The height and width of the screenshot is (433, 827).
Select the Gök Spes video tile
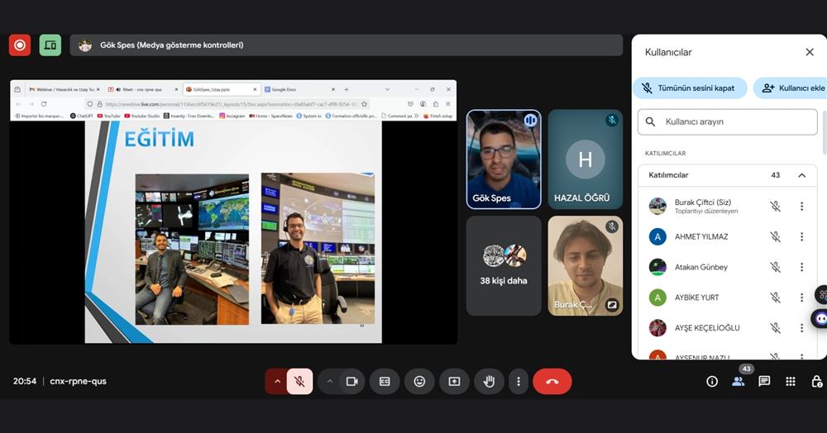[x=504, y=159]
